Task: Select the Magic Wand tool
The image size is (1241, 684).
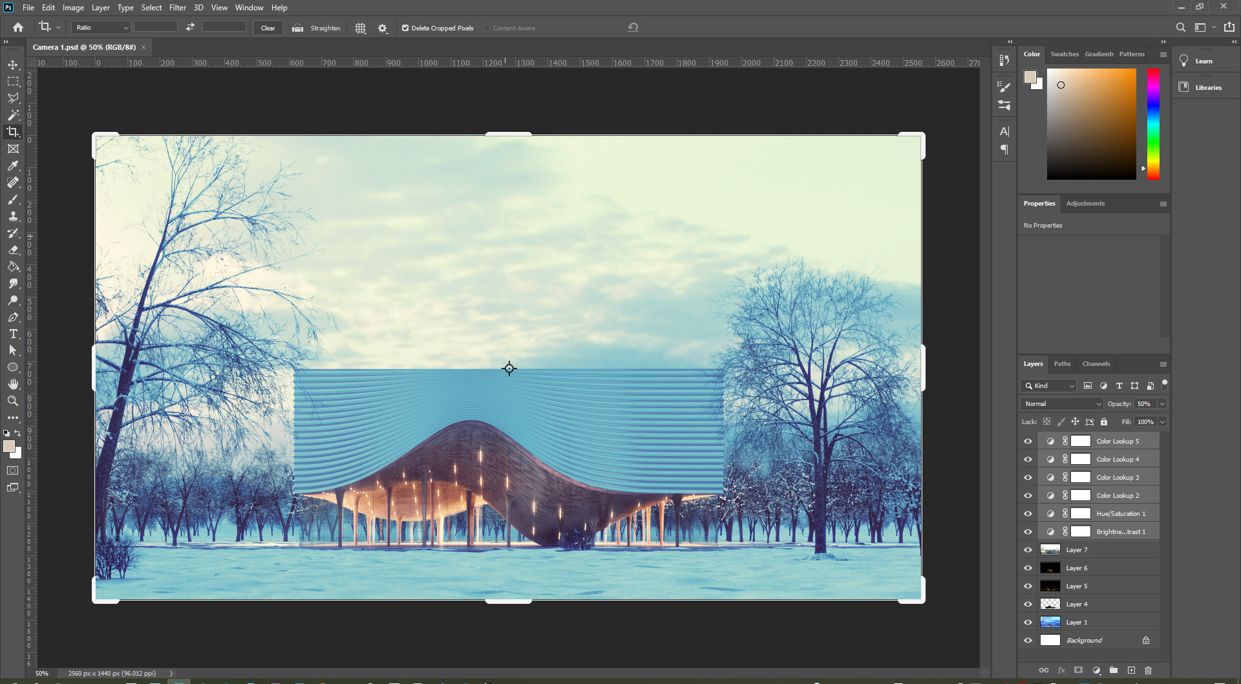Action: coord(13,115)
